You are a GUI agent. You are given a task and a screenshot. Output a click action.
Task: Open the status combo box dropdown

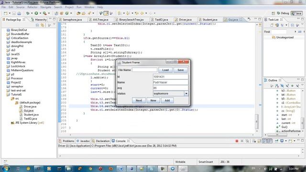pos(186,94)
